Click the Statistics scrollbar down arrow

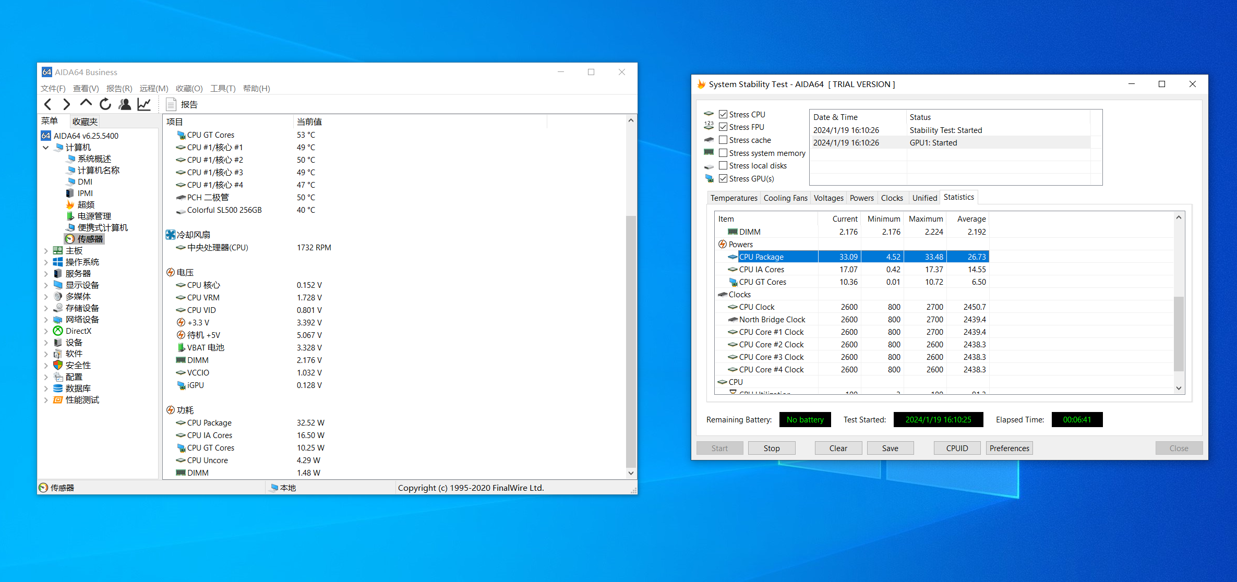1179,389
